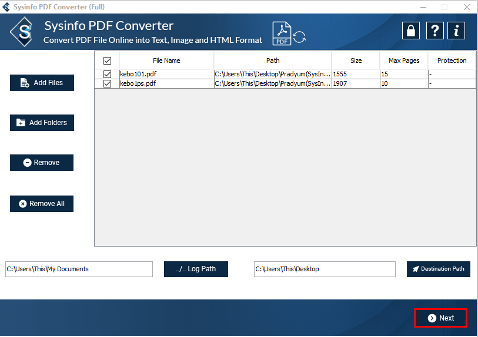Click the Max Pages column header
Screen dimensions: 478x337
pos(404,60)
